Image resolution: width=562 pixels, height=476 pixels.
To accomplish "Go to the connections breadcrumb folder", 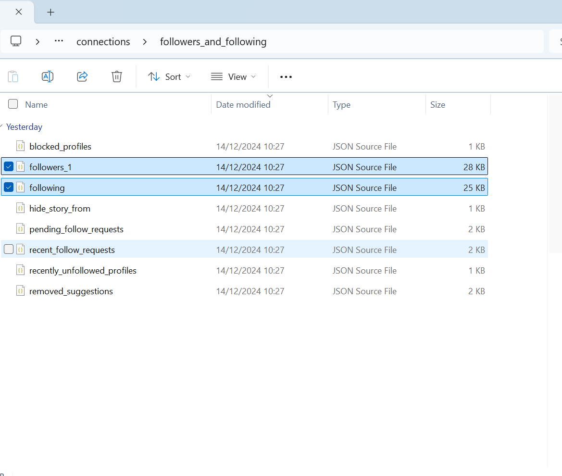I will 103,41.
